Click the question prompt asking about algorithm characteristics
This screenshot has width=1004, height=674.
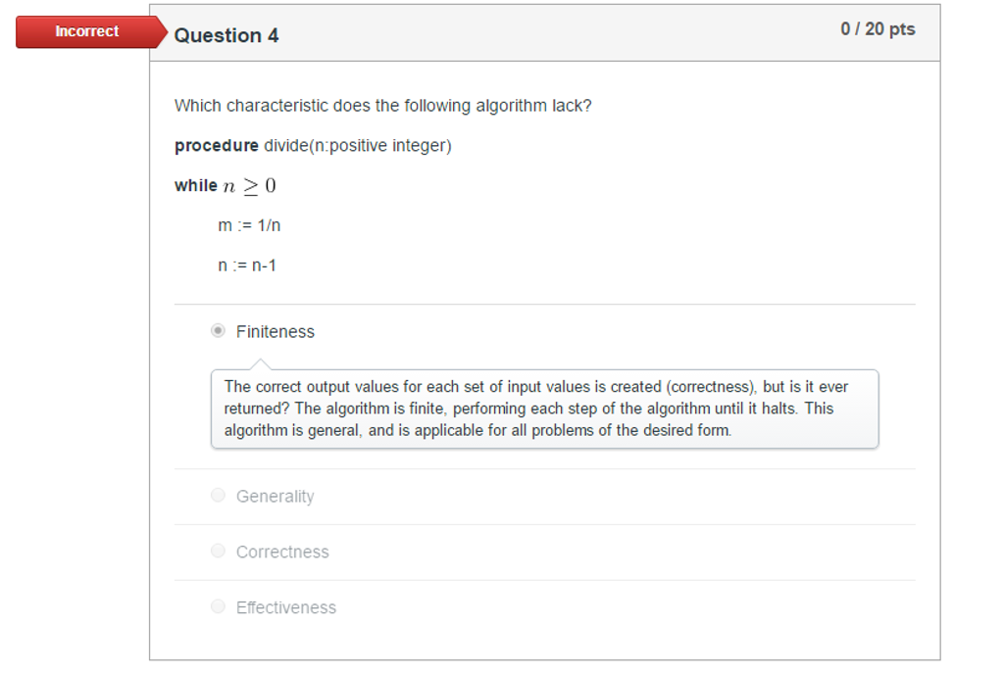point(382,105)
